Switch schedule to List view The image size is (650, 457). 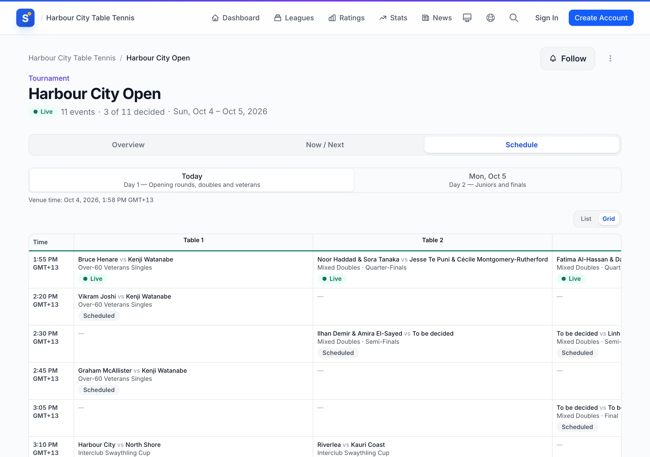coord(586,219)
